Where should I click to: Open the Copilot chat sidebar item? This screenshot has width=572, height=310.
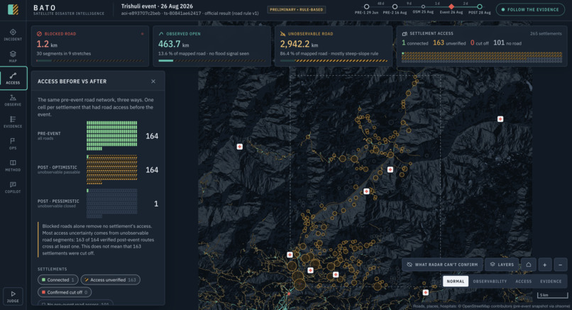click(x=13, y=187)
